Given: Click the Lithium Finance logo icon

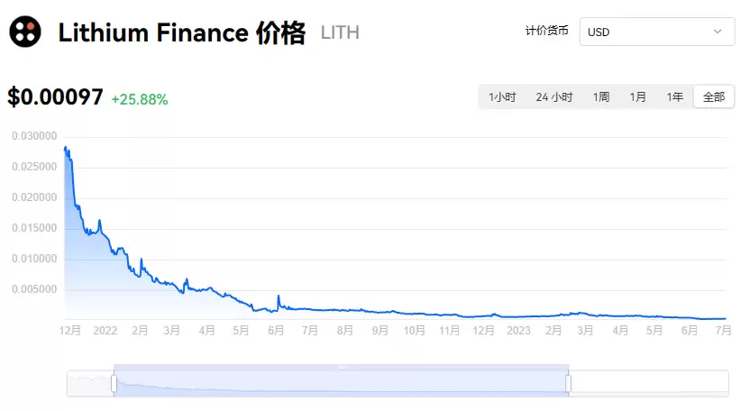Looking at the screenshot, I should point(25,32).
